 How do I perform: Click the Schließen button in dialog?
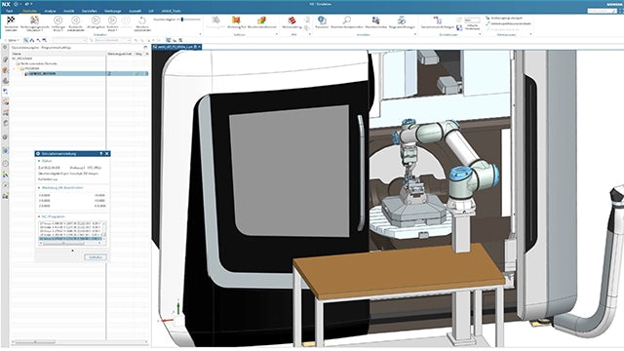96,257
